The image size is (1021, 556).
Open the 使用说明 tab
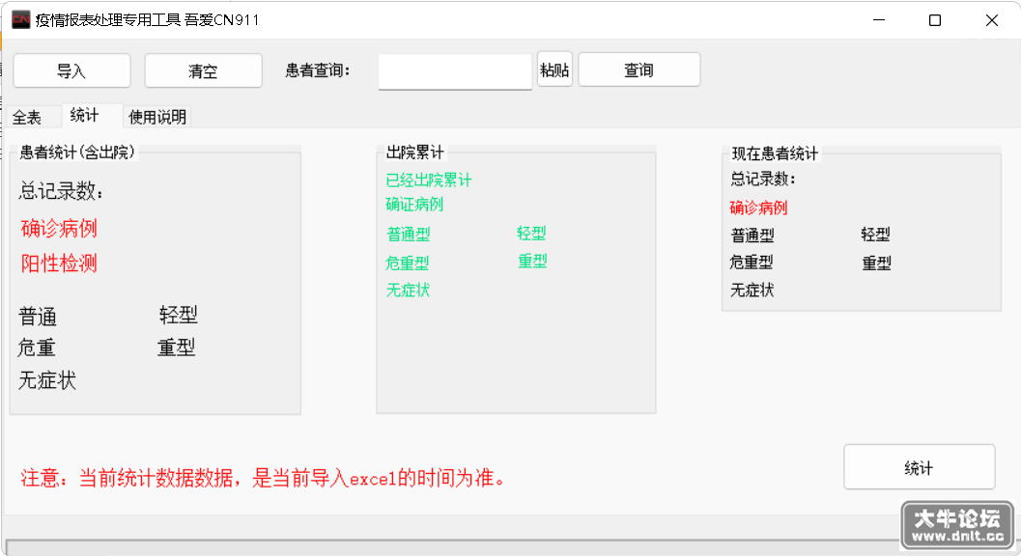pyautogui.click(x=157, y=117)
